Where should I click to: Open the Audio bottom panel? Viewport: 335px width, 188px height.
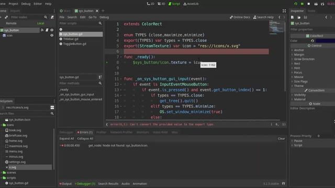(x=126, y=183)
